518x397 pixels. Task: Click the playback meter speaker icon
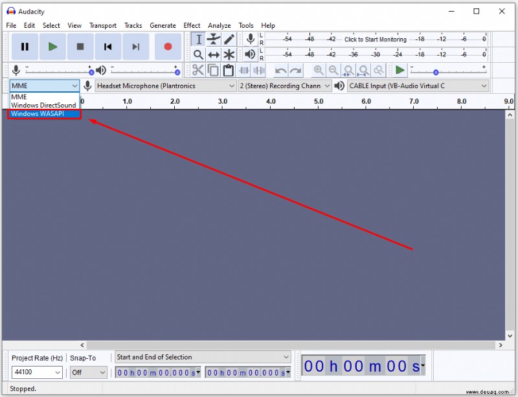click(x=250, y=54)
